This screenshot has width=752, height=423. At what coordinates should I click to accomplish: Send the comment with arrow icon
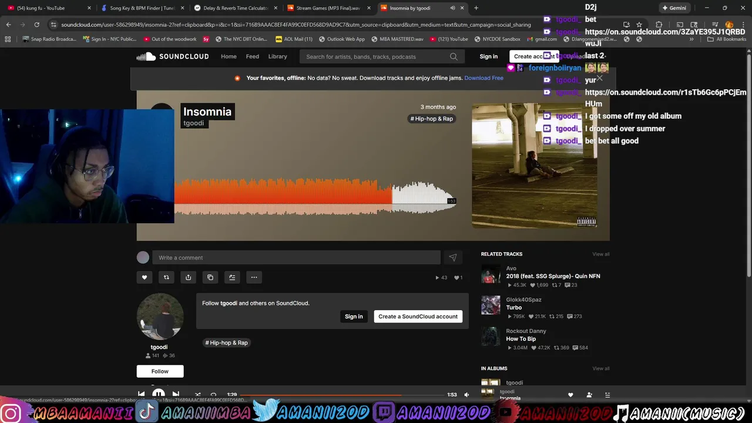(x=453, y=257)
